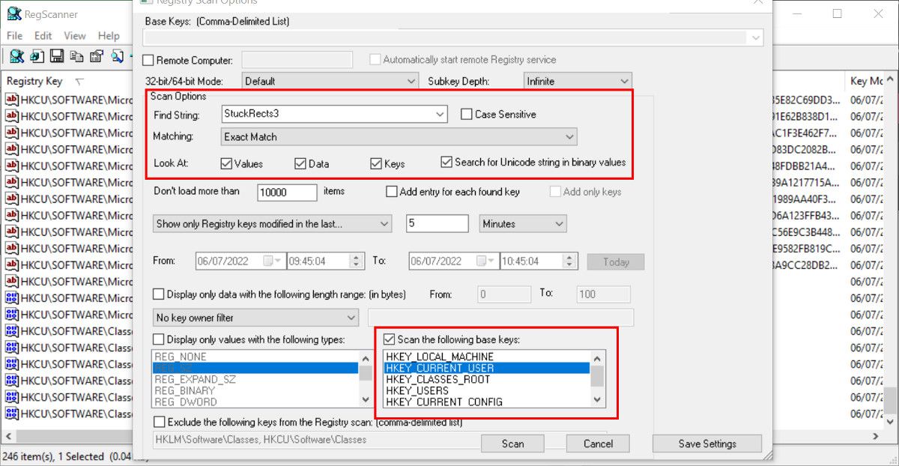Viewport: 899px width, 466px height.
Task: Click the Copy toolbar icon
Action: pyautogui.click(x=76, y=55)
